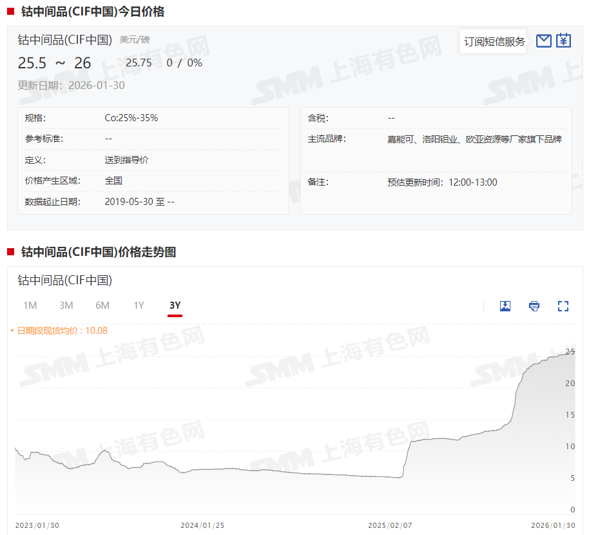Choose the 1Y chart period
Screen dimensions: 589x535
[139, 306]
